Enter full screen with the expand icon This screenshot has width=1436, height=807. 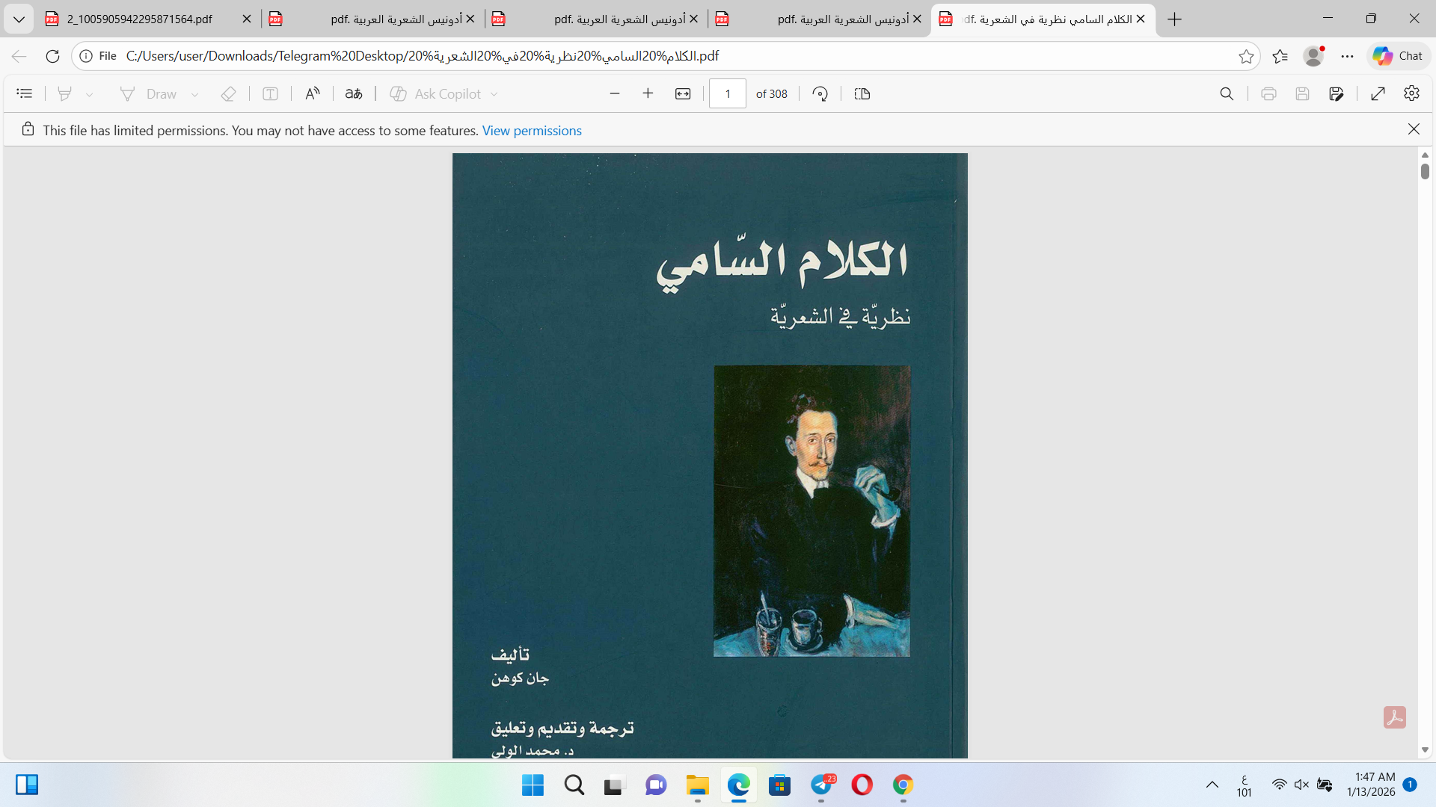[x=1378, y=93]
